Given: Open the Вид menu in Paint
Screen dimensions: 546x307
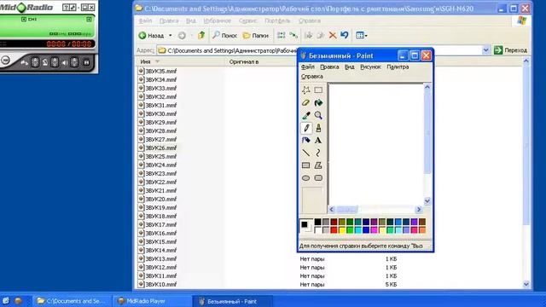Looking at the screenshot, I should (349, 67).
